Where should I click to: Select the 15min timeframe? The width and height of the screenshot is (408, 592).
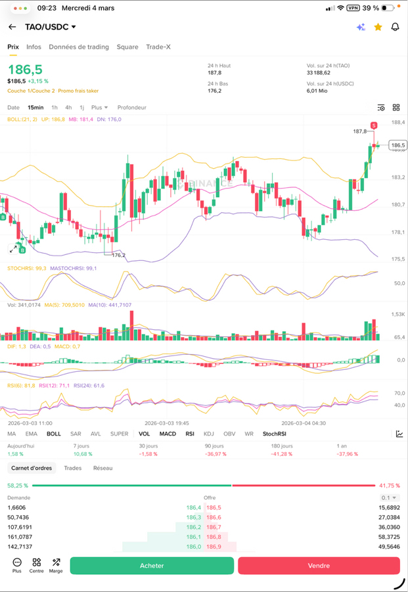coord(35,108)
